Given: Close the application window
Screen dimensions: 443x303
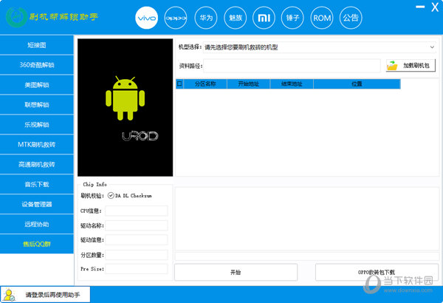Looking at the screenshot, I should click(435, 7).
